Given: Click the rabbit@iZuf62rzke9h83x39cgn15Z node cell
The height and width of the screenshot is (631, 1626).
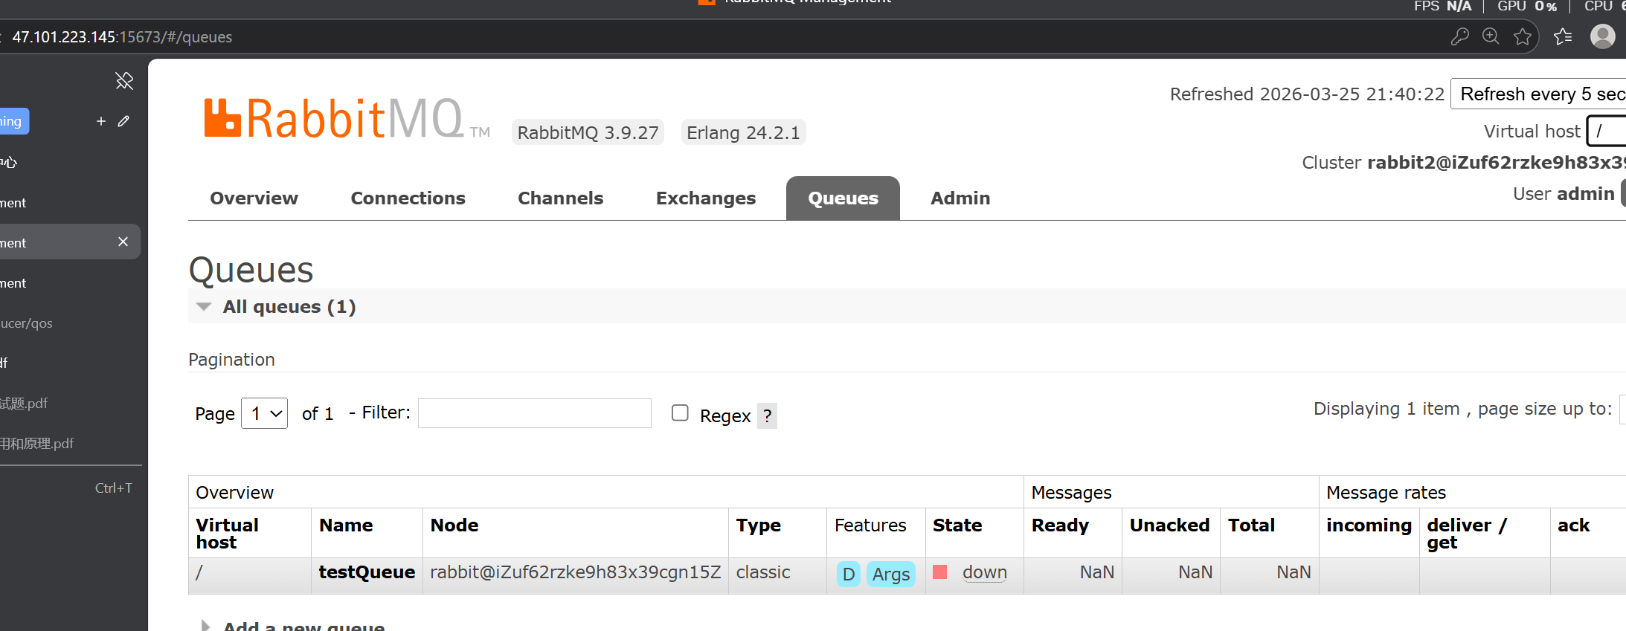Looking at the screenshot, I should [576, 572].
